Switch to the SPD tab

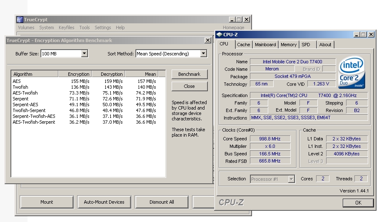[306, 45]
